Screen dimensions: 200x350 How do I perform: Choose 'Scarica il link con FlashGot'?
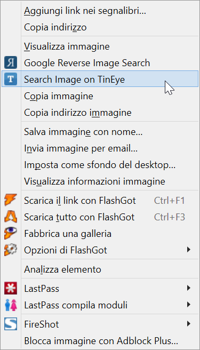tap(100, 201)
